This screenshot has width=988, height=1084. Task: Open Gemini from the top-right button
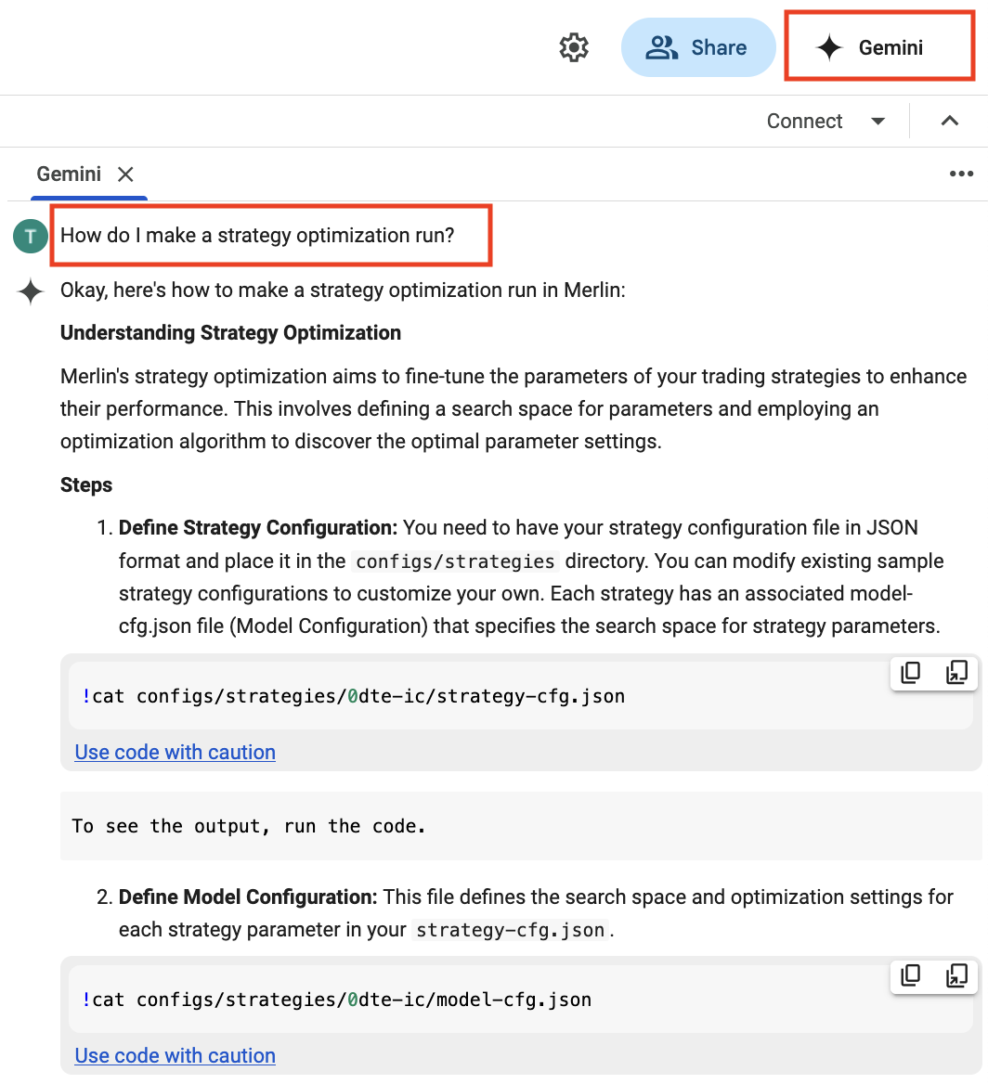[x=878, y=47]
